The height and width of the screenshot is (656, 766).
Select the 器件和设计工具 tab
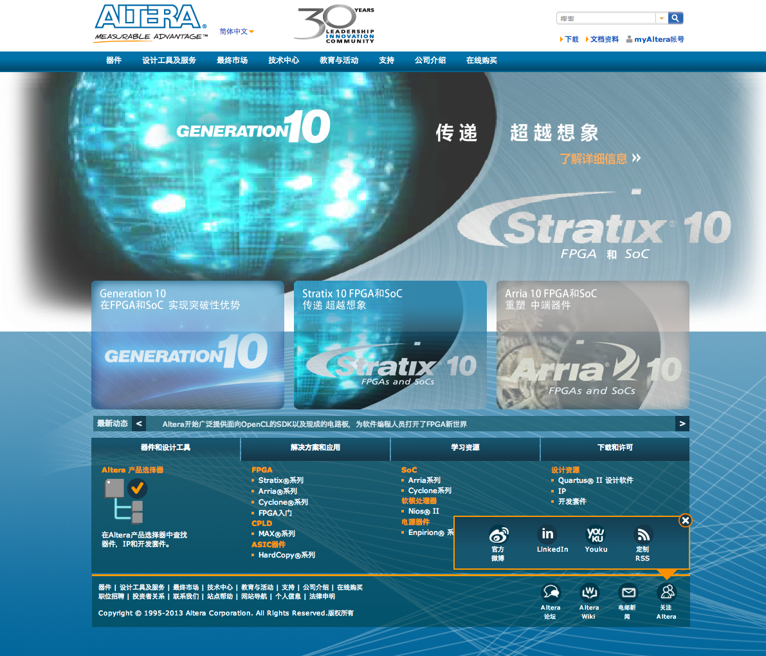(165, 448)
